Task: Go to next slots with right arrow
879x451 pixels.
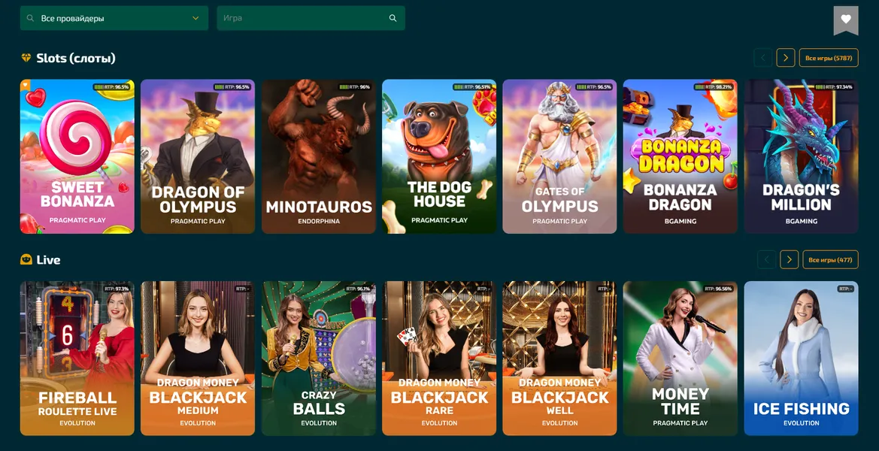Action: click(x=785, y=58)
